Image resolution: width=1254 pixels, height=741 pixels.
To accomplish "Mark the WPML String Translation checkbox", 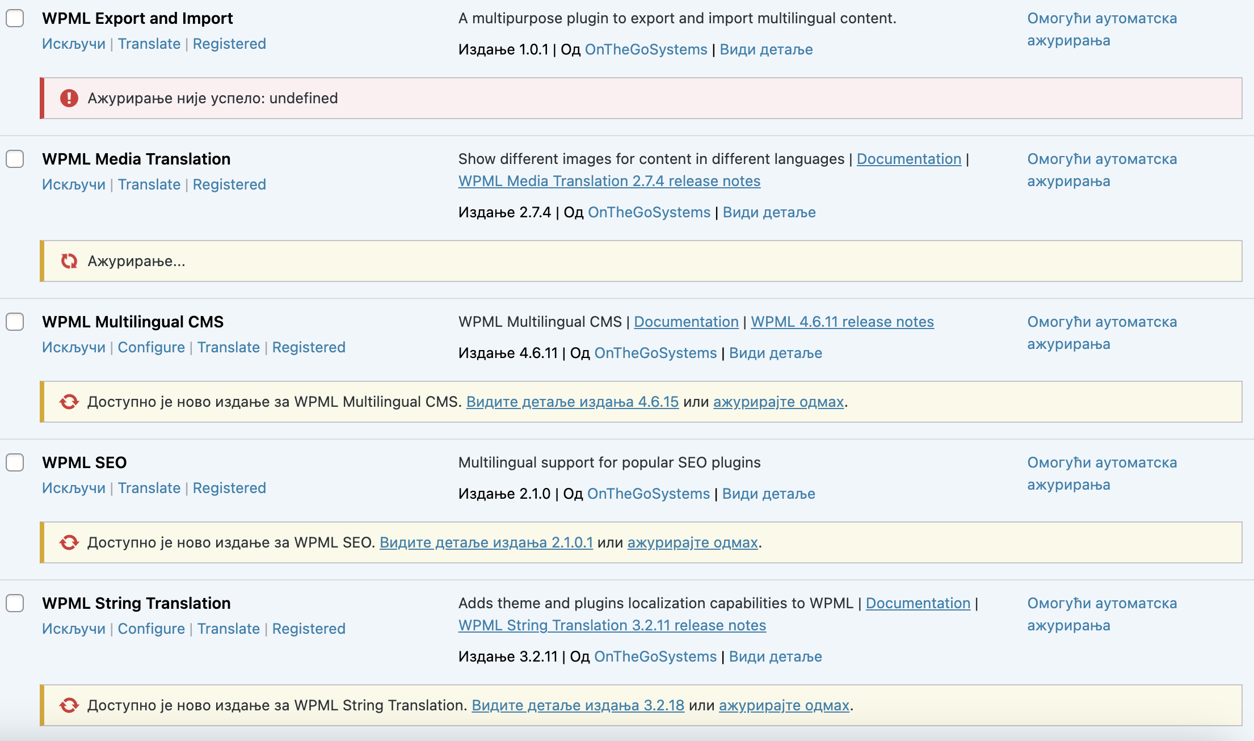I will [x=15, y=603].
